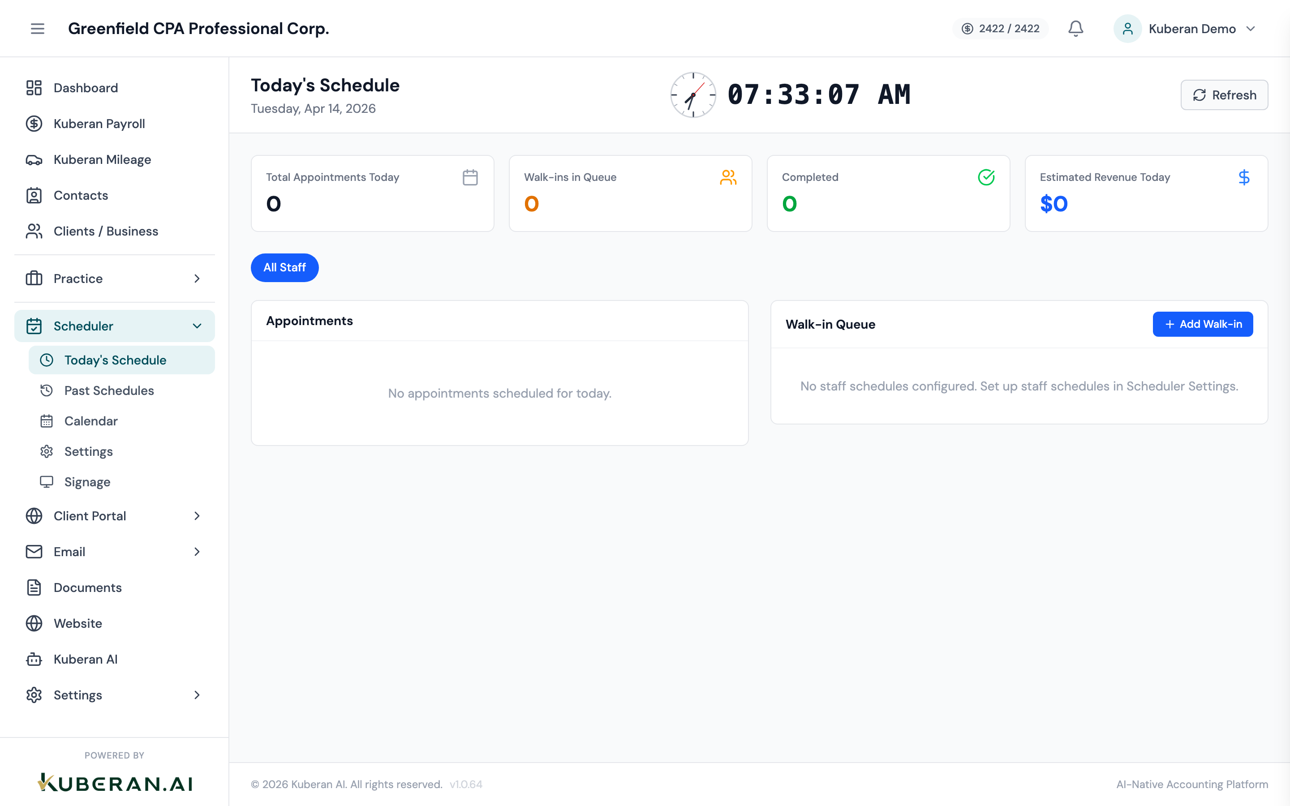
Task: Open Clients / Business
Action: click(115, 231)
